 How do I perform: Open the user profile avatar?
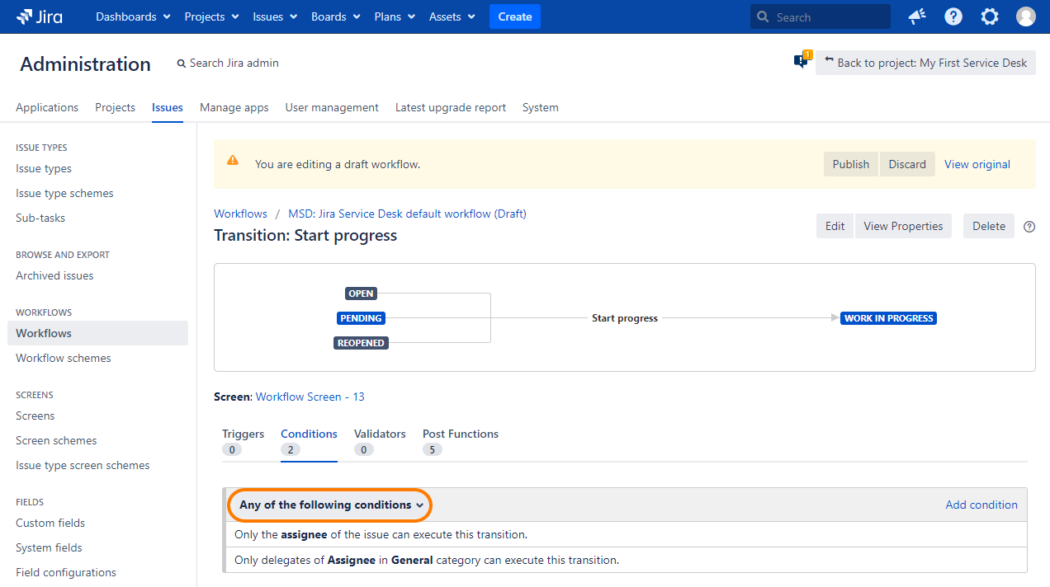[1025, 16]
